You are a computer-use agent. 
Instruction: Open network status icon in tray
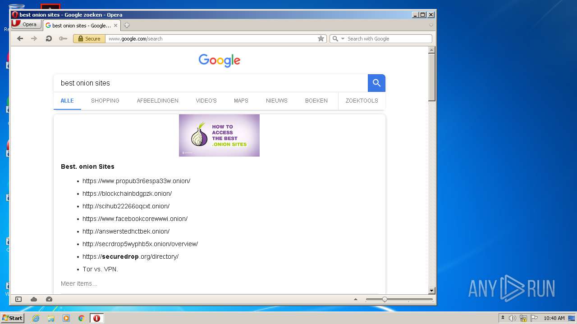click(523, 318)
